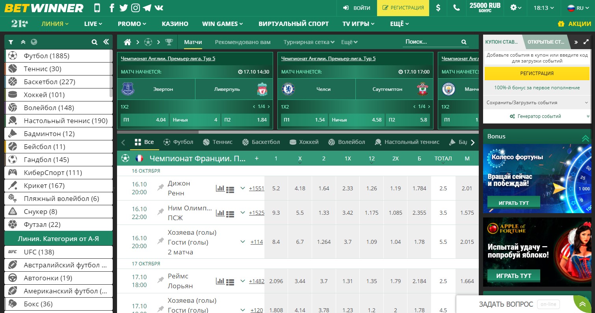Click РЕГИСТРАЦИЯ button in coupon panel

coord(537,74)
